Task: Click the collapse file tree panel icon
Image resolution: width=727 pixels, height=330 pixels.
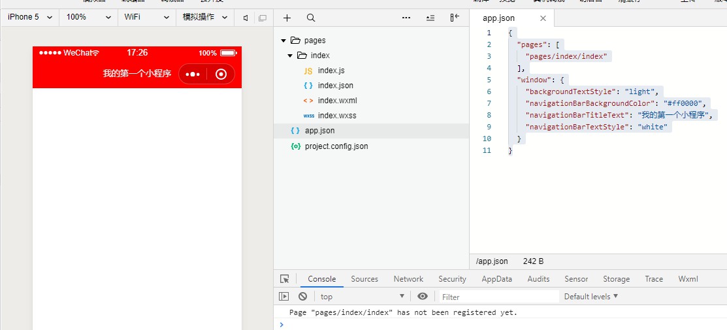Action: (455, 18)
